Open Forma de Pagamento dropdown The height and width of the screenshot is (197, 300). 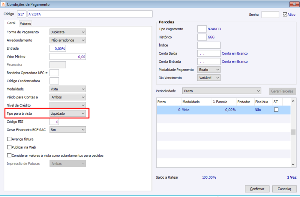coord(68,32)
